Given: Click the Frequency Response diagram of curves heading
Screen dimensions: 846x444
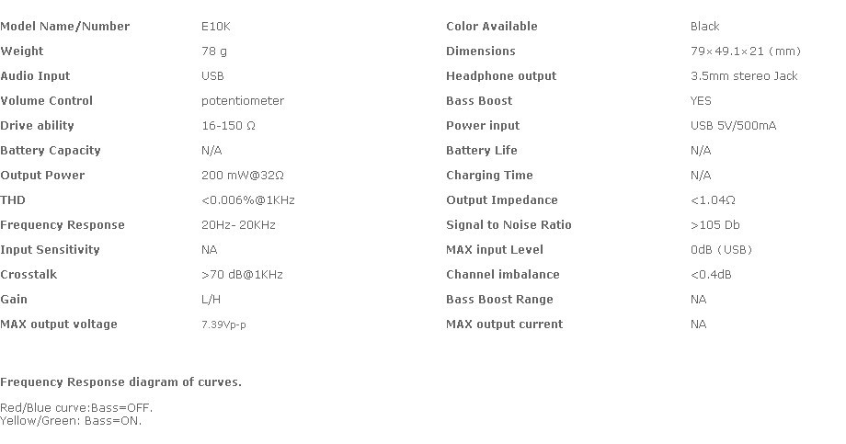Looking at the screenshot, I should coord(120,382).
